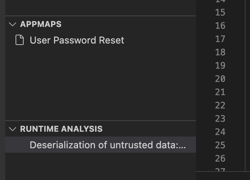This screenshot has width=250, height=180.
Task: Click the file icon beside User Password Reset
Action: (x=20, y=40)
